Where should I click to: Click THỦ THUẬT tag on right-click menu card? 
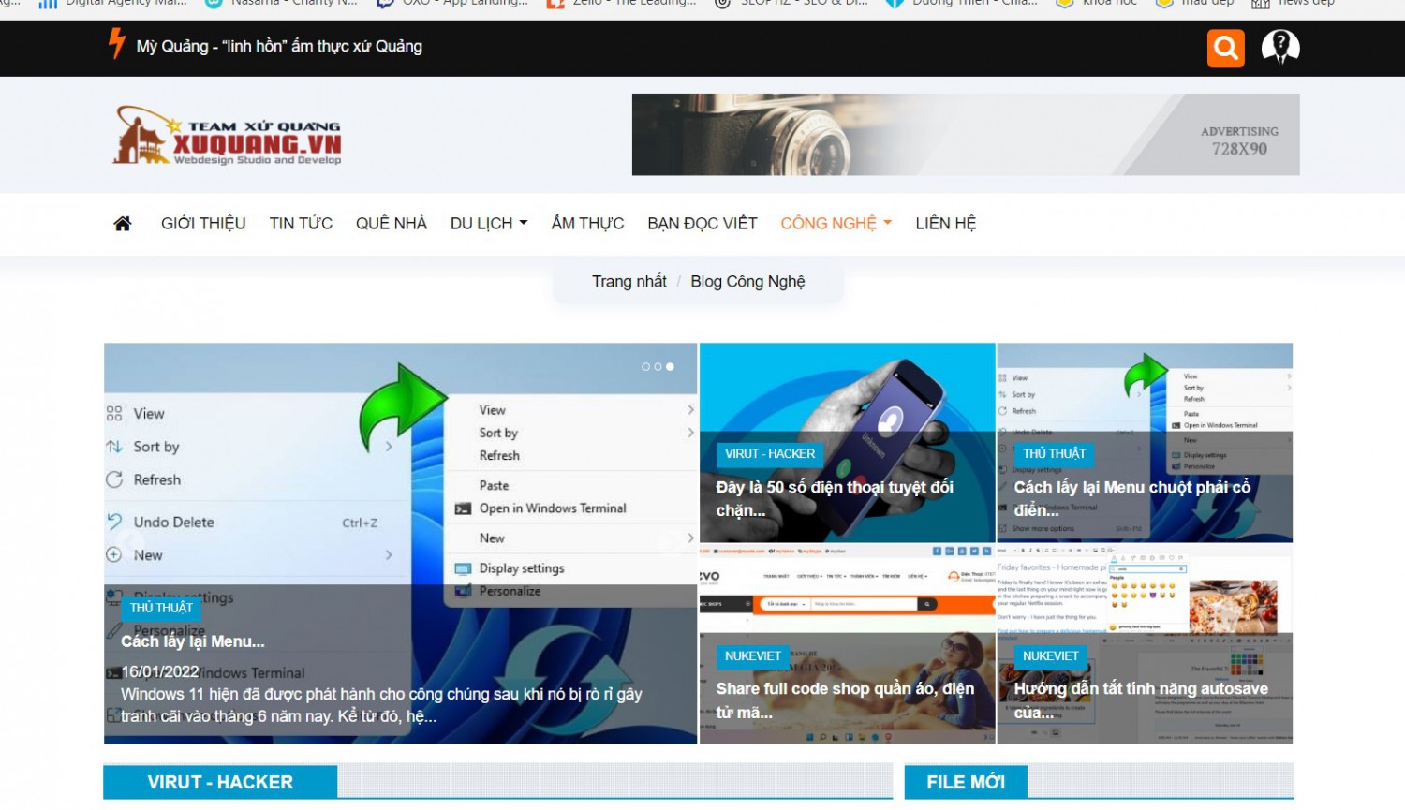(1054, 454)
